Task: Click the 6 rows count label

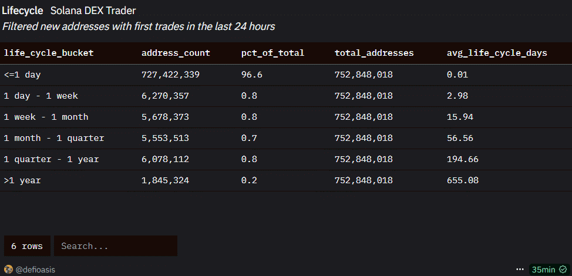Action: [27, 246]
